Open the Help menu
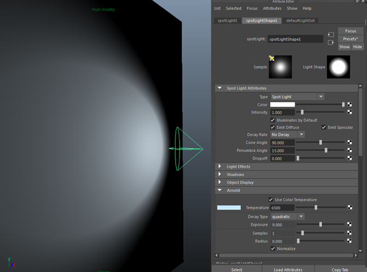Viewport: 367px width, 272px height. pyautogui.click(x=307, y=8)
